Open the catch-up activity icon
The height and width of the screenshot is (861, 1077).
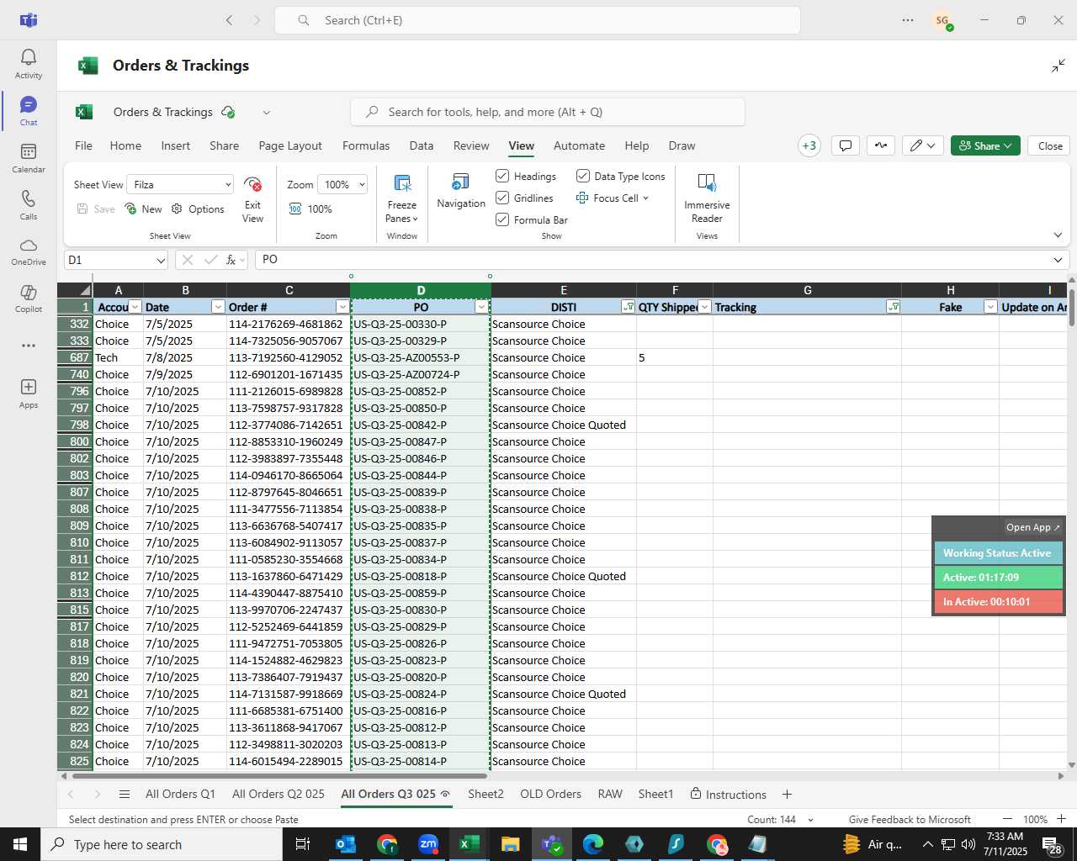click(881, 145)
